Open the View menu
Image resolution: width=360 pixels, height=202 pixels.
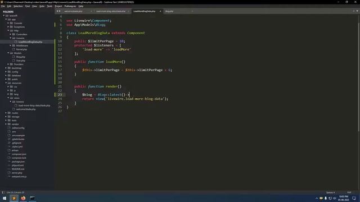(x=34, y=6)
